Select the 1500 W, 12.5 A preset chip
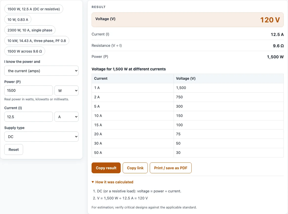 tap(34, 9)
